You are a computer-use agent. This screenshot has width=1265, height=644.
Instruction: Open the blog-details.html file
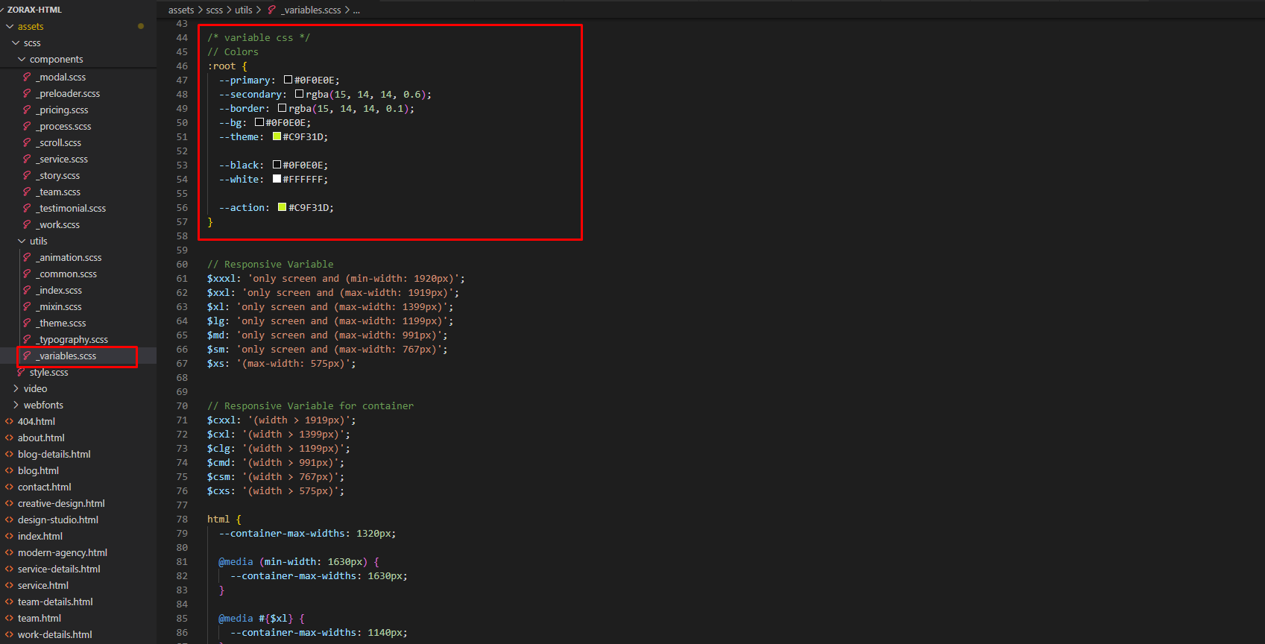54,454
